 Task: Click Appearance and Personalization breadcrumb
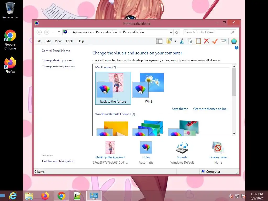pyautogui.click(x=95, y=32)
